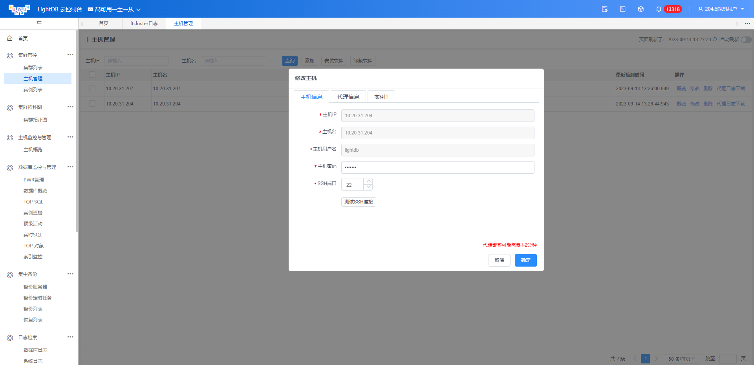Screen dimensions: 754x365
Task: Open 实例列表 in the sidebar
Action: tap(33, 90)
